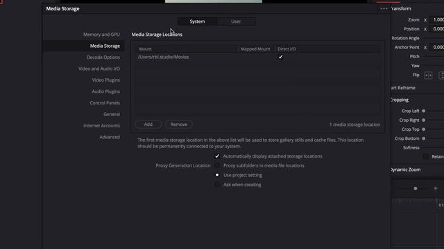
Task: Open General preferences section
Action: coord(112,114)
